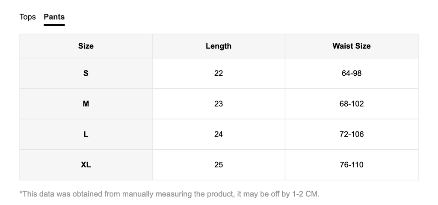Switch to the Tops tab
Image resolution: width=438 pixels, height=205 pixels.
(x=27, y=17)
